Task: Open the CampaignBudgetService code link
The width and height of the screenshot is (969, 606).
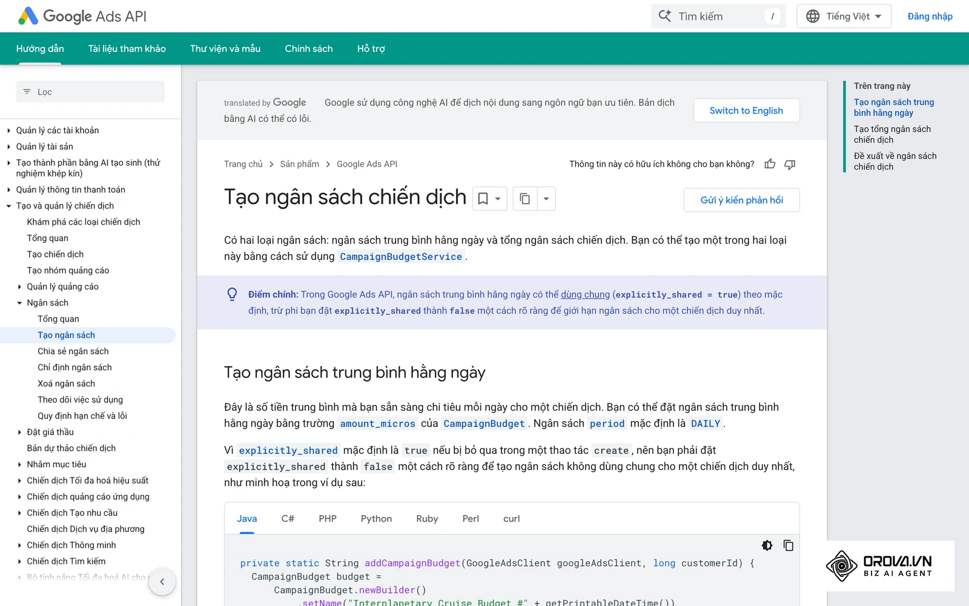Action: pyautogui.click(x=401, y=257)
